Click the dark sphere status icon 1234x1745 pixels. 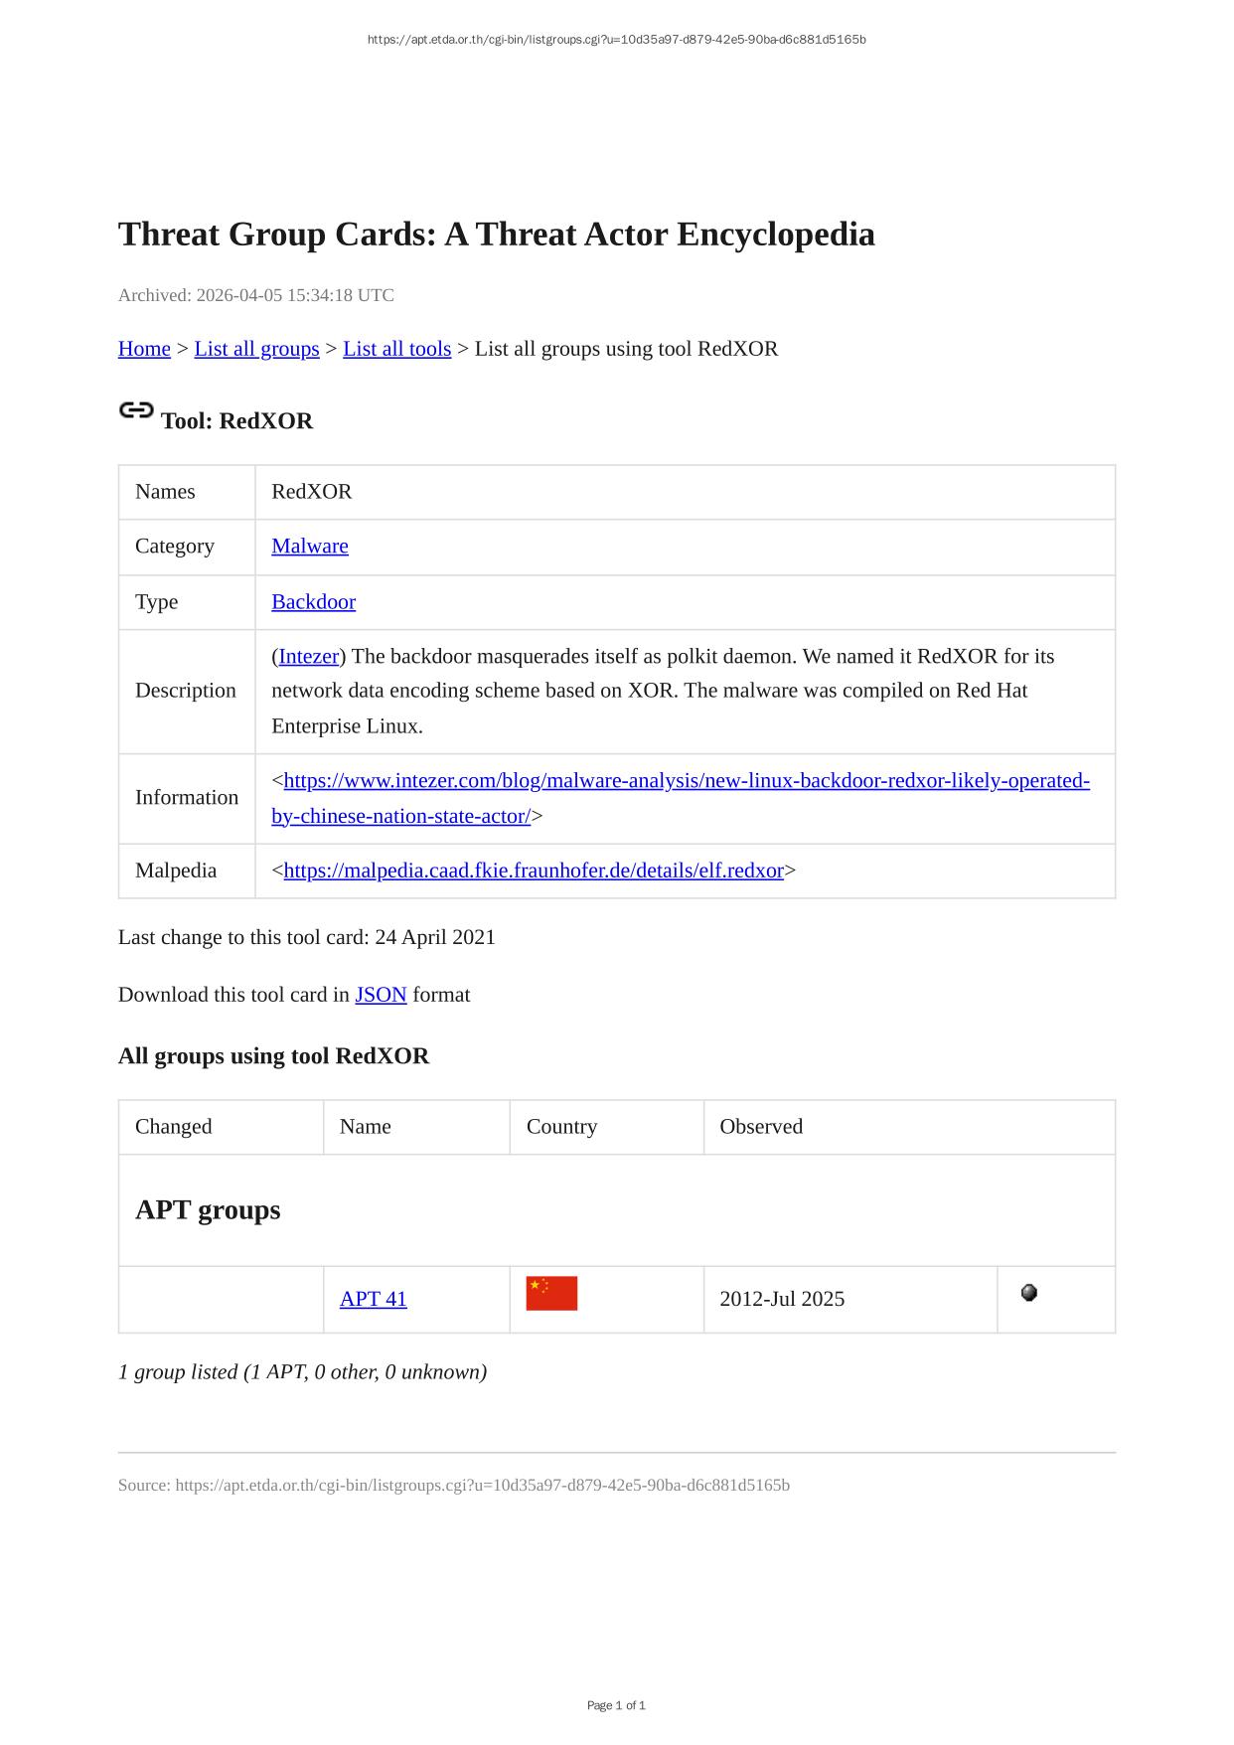[1029, 1293]
